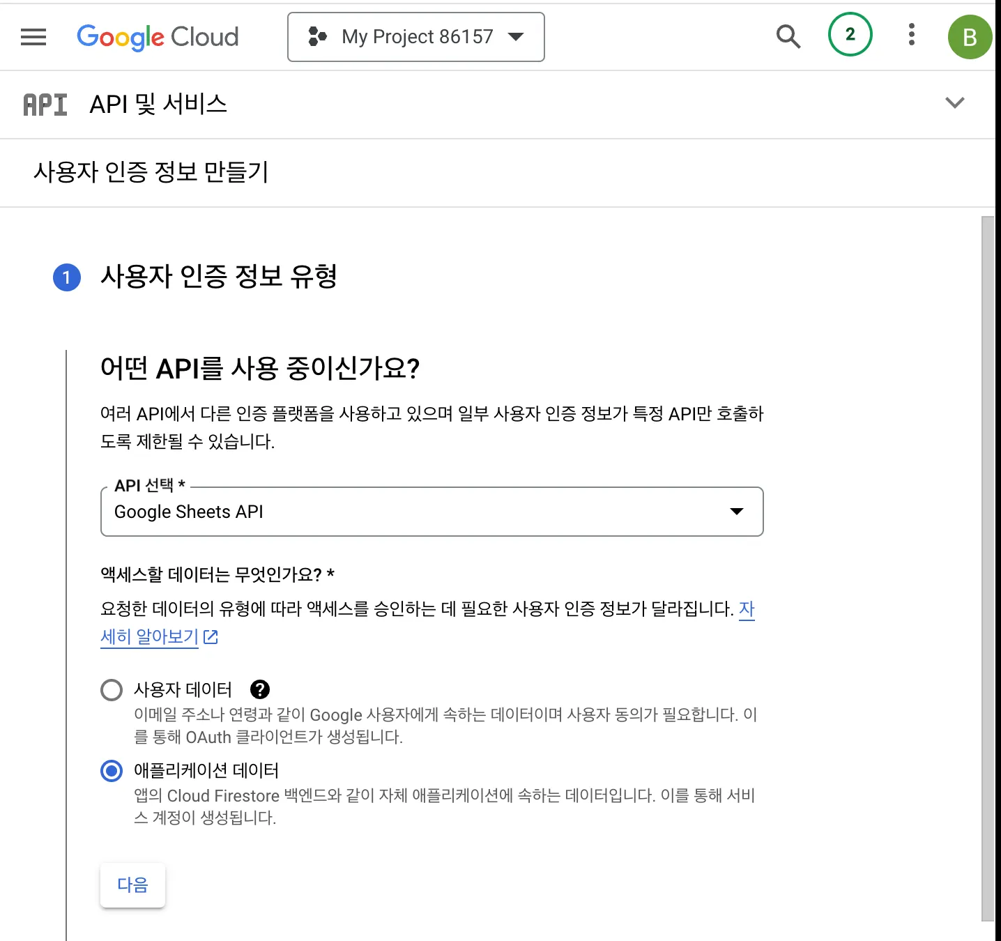This screenshot has height=941, width=1001.
Task: Open the account avatar B
Action: (970, 37)
